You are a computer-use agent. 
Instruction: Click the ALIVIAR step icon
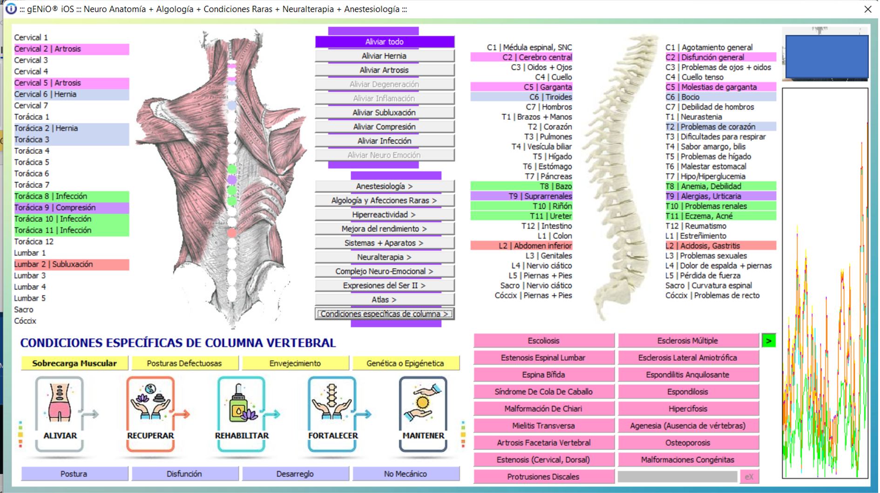click(60, 414)
